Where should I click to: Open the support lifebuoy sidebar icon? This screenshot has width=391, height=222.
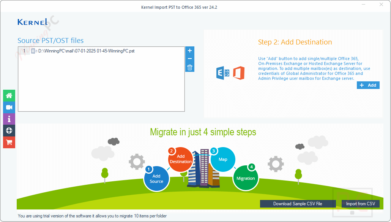(9, 131)
